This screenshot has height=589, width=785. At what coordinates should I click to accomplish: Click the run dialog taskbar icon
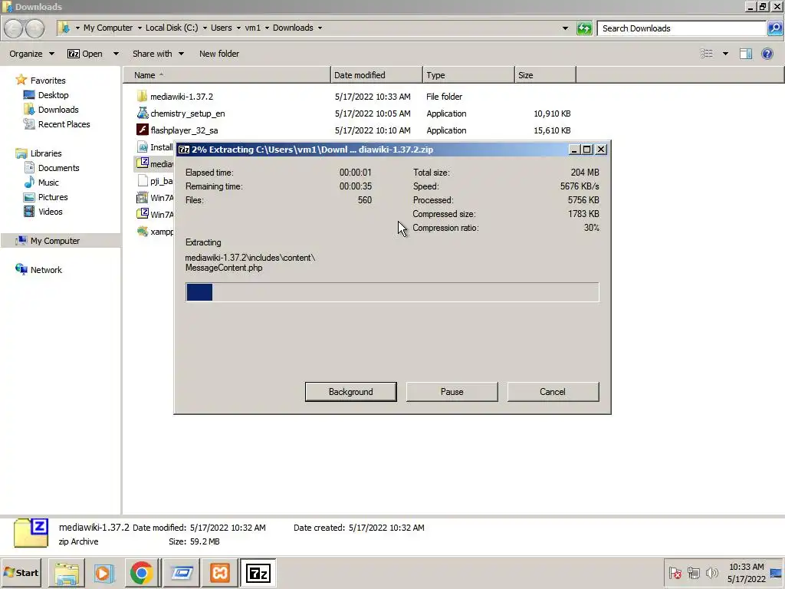pyautogui.click(x=182, y=572)
